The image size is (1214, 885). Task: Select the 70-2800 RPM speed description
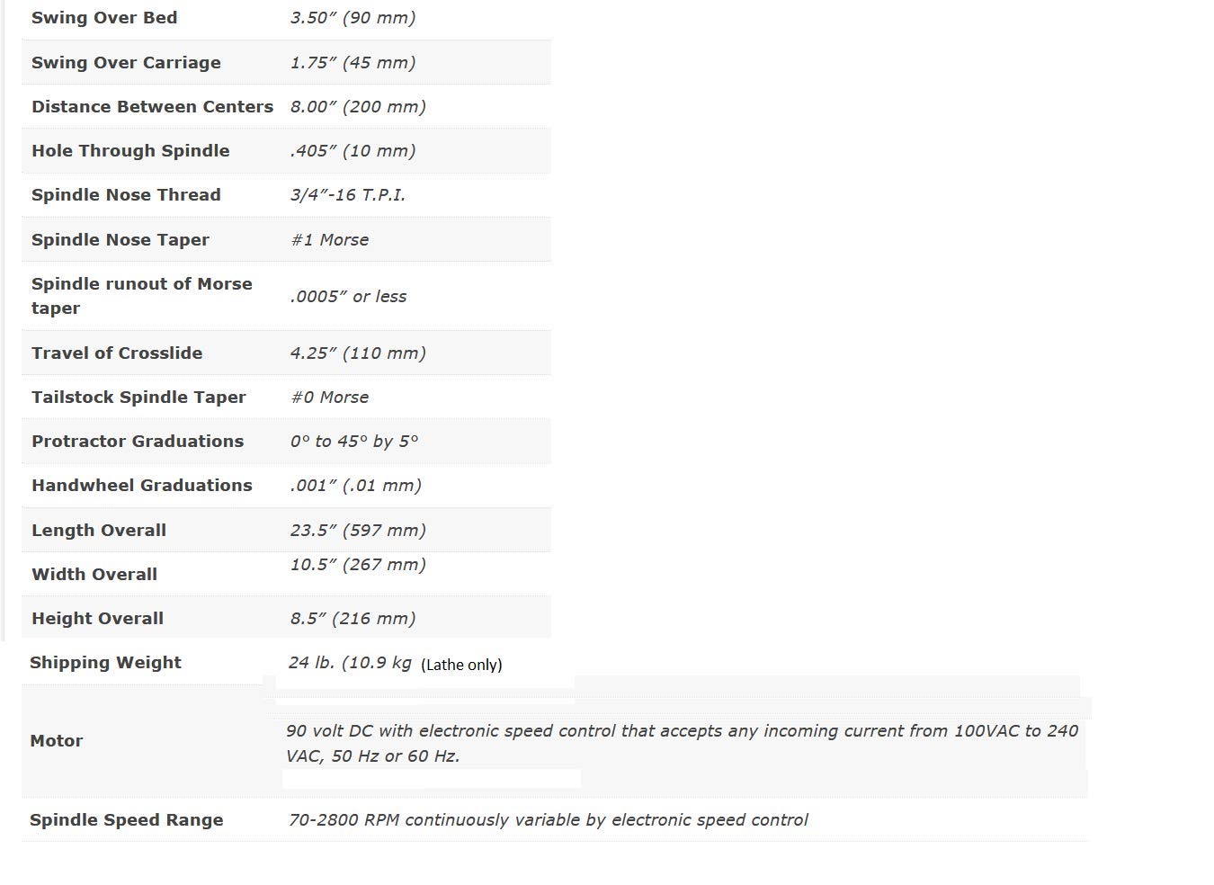point(548,820)
